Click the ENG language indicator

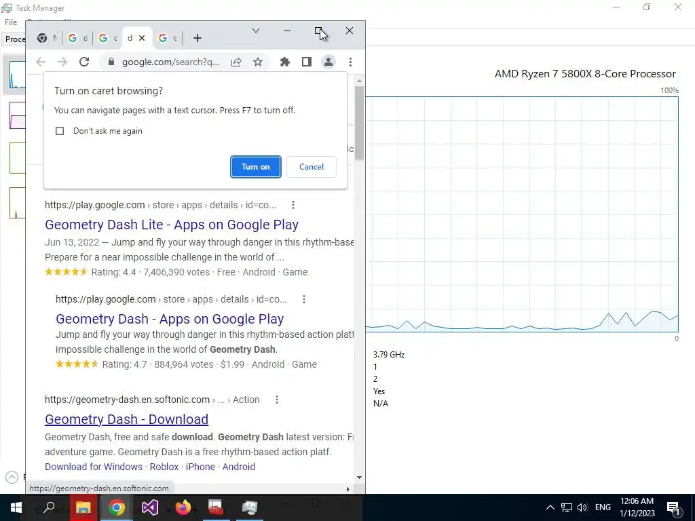(603, 507)
